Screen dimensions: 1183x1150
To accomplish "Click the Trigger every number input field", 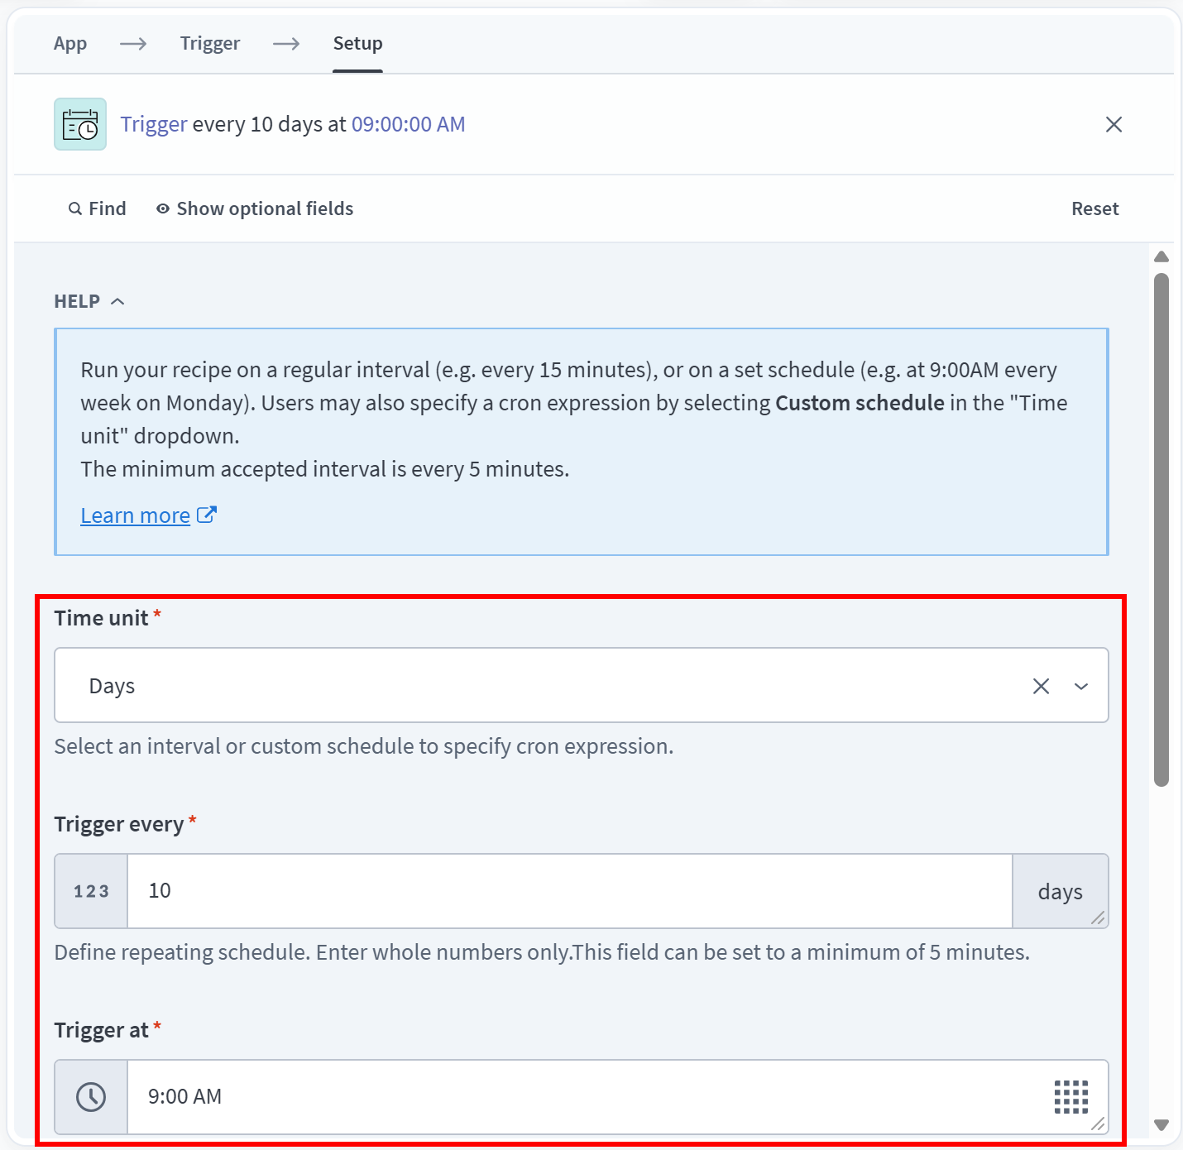I will tap(569, 891).
